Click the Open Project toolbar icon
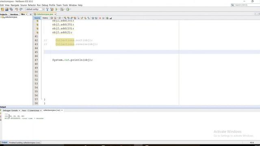 (6, 9)
